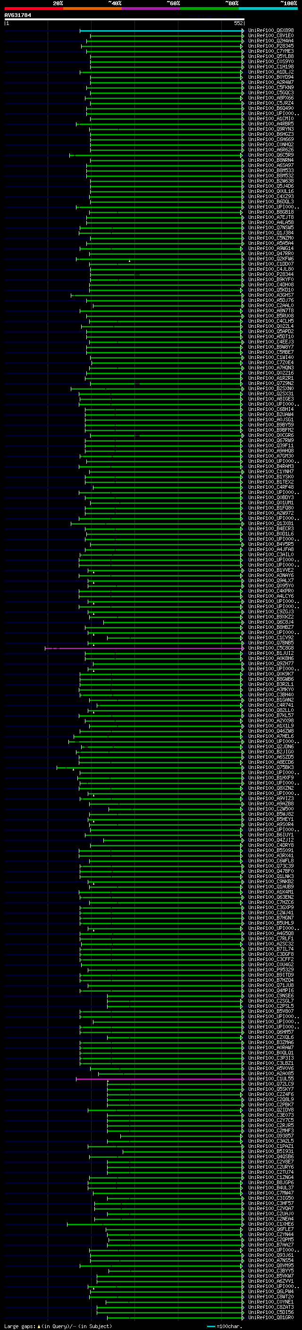Select the UniRef100_A1DLJ2 label

pyautogui.click(x=271, y=72)
